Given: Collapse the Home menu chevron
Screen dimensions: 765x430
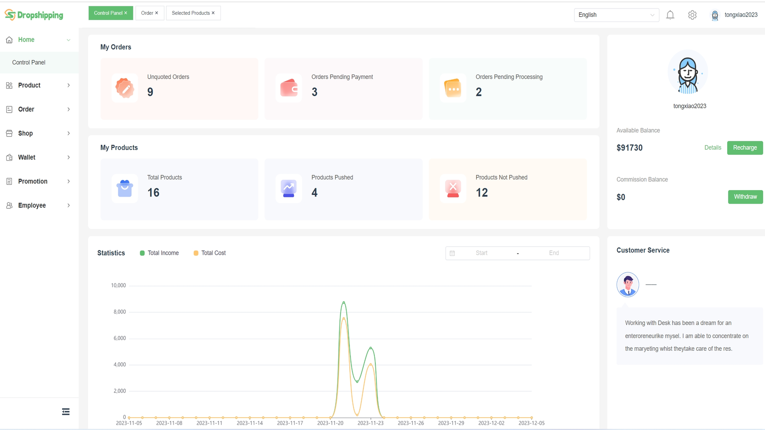Looking at the screenshot, I should coord(68,40).
